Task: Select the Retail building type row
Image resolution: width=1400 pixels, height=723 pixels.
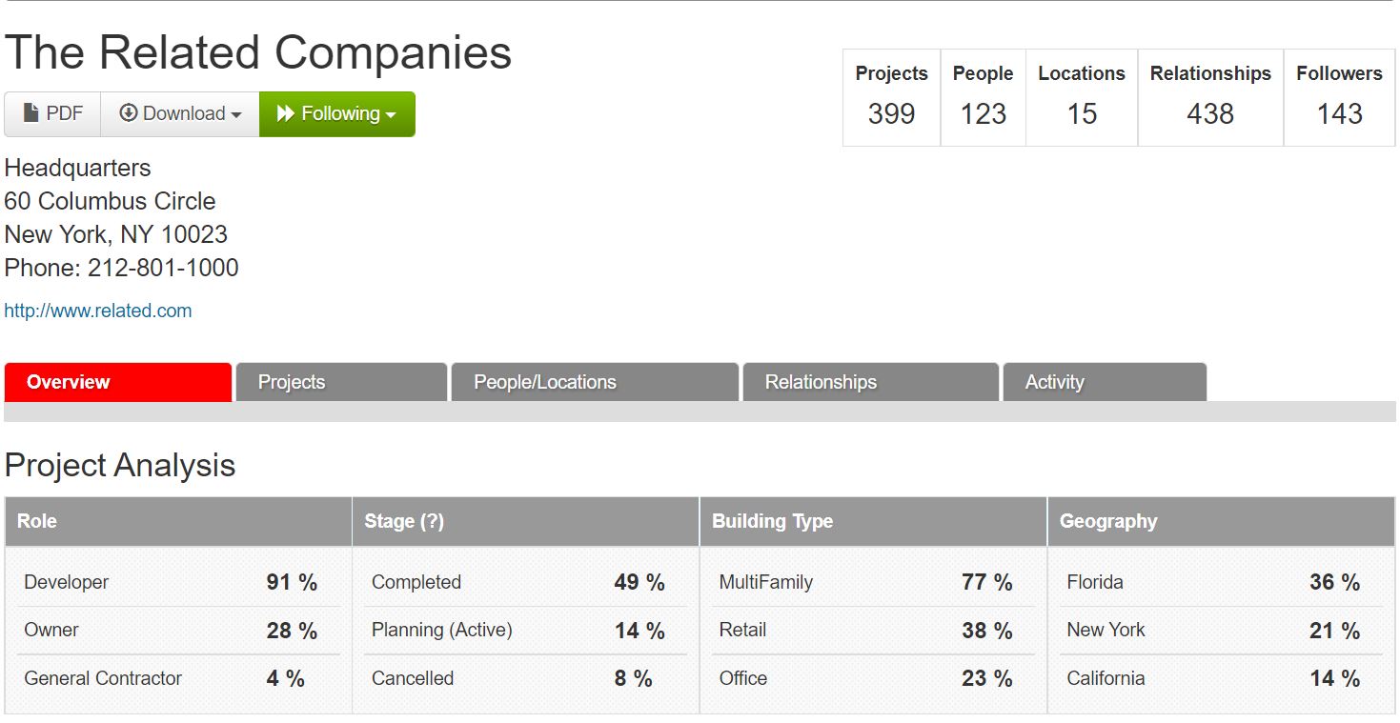Action: [x=874, y=631]
